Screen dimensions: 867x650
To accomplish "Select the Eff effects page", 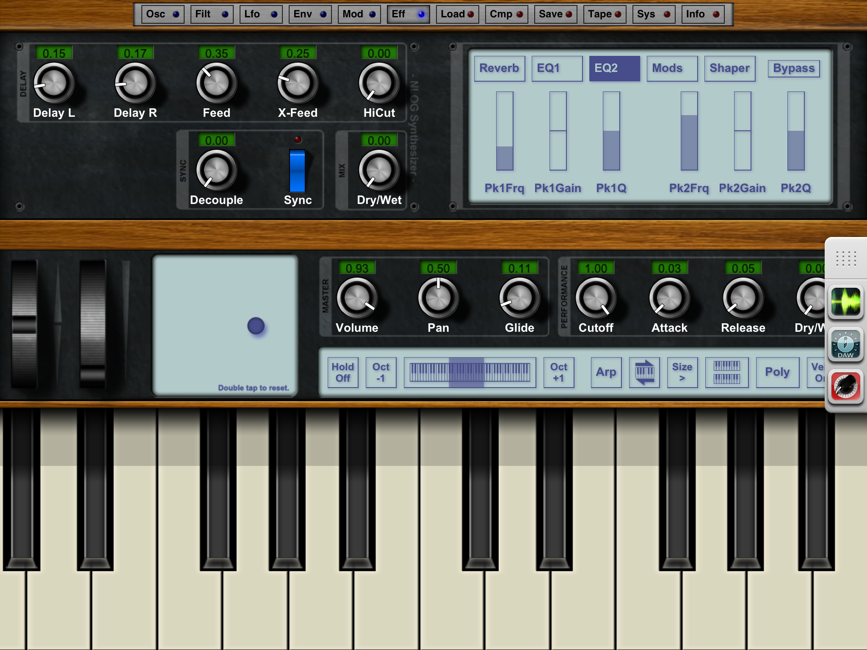I will pyautogui.click(x=408, y=14).
